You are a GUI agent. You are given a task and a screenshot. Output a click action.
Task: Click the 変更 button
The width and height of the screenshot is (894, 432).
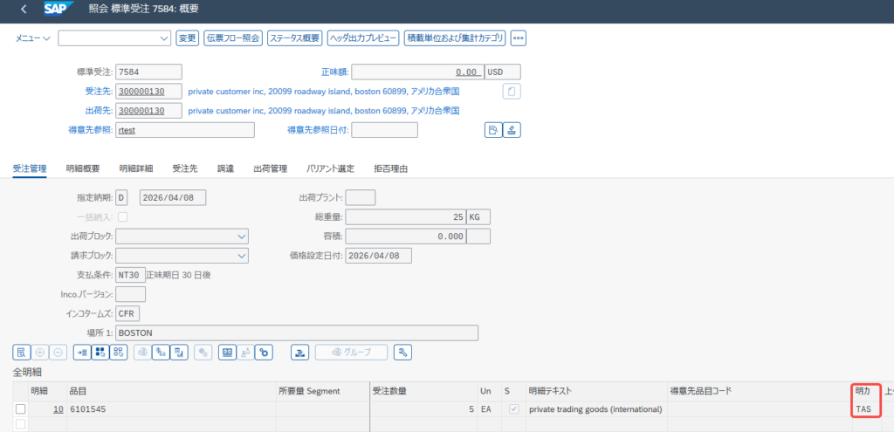(187, 38)
